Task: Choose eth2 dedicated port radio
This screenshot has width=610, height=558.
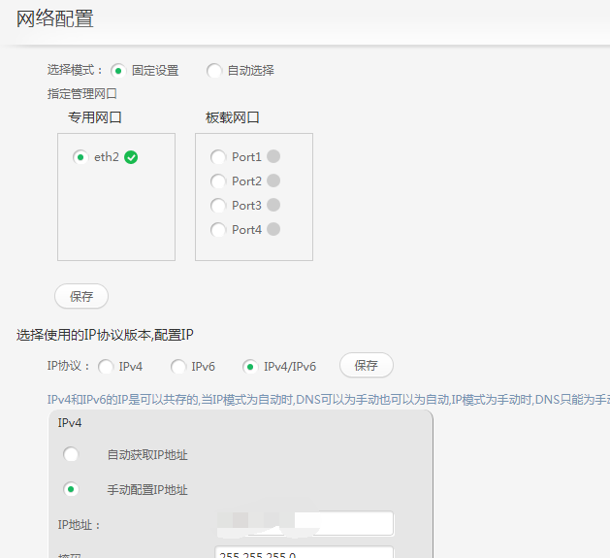Action: (x=80, y=157)
